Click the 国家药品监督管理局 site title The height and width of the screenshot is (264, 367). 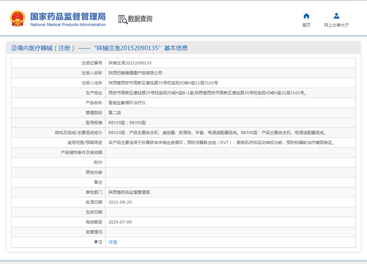tap(68, 16)
